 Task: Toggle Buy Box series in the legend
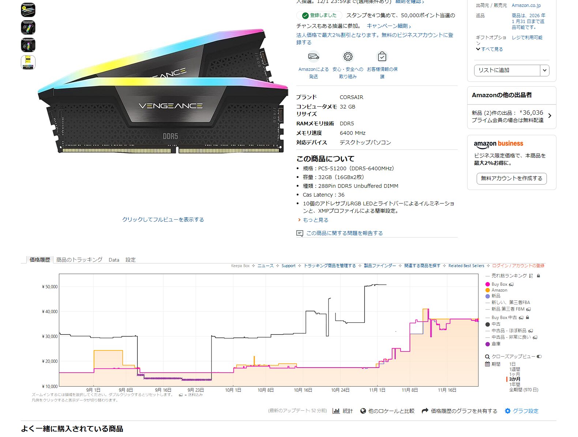(499, 284)
